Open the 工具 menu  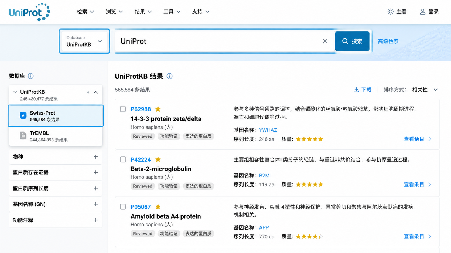coord(172,12)
